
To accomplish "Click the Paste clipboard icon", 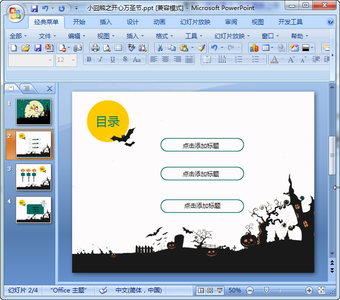I will [x=184, y=48].
